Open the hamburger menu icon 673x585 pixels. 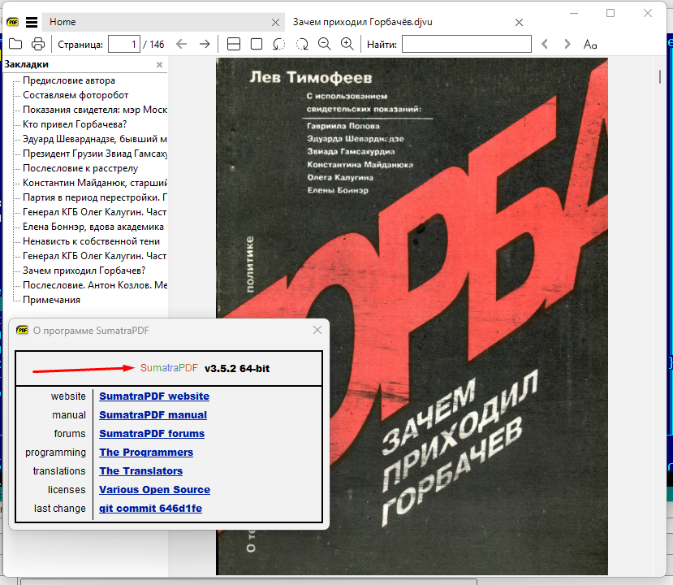[32, 22]
